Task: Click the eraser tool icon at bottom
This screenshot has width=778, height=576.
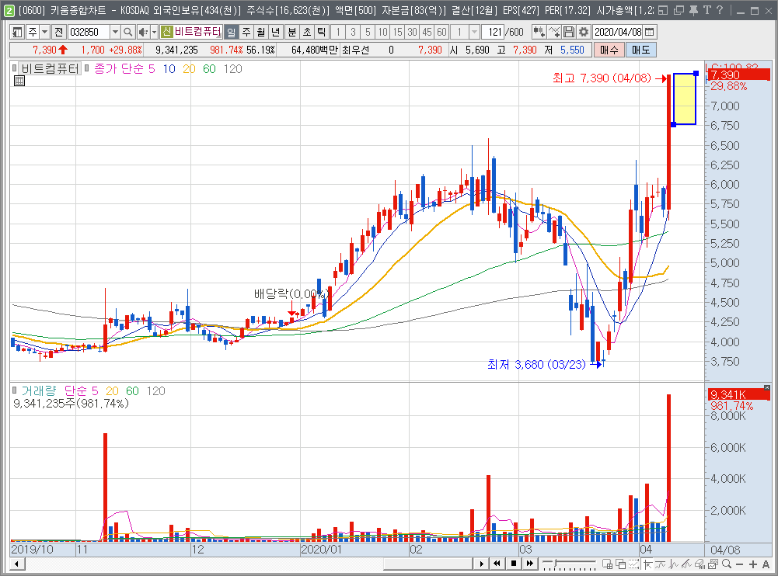Action: [700, 564]
